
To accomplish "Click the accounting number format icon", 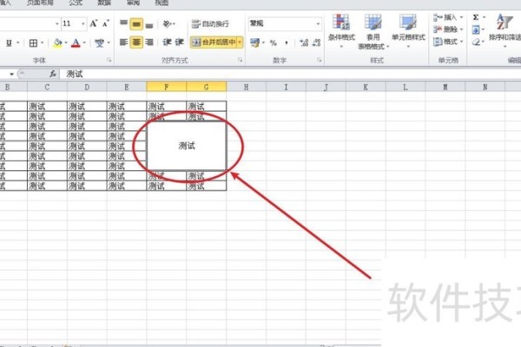I will tap(254, 43).
